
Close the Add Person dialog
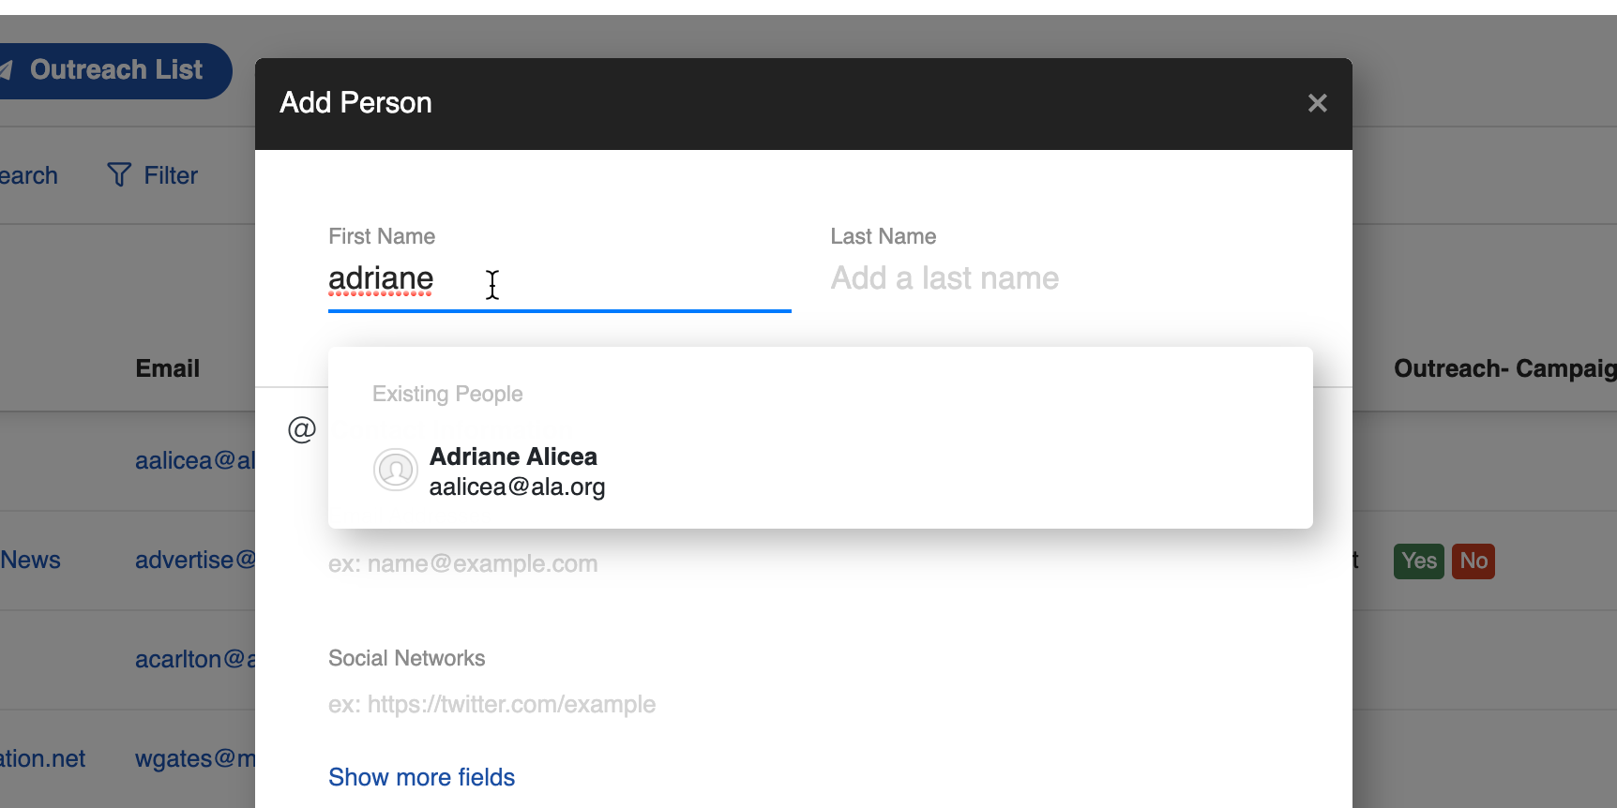tap(1317, 103)
